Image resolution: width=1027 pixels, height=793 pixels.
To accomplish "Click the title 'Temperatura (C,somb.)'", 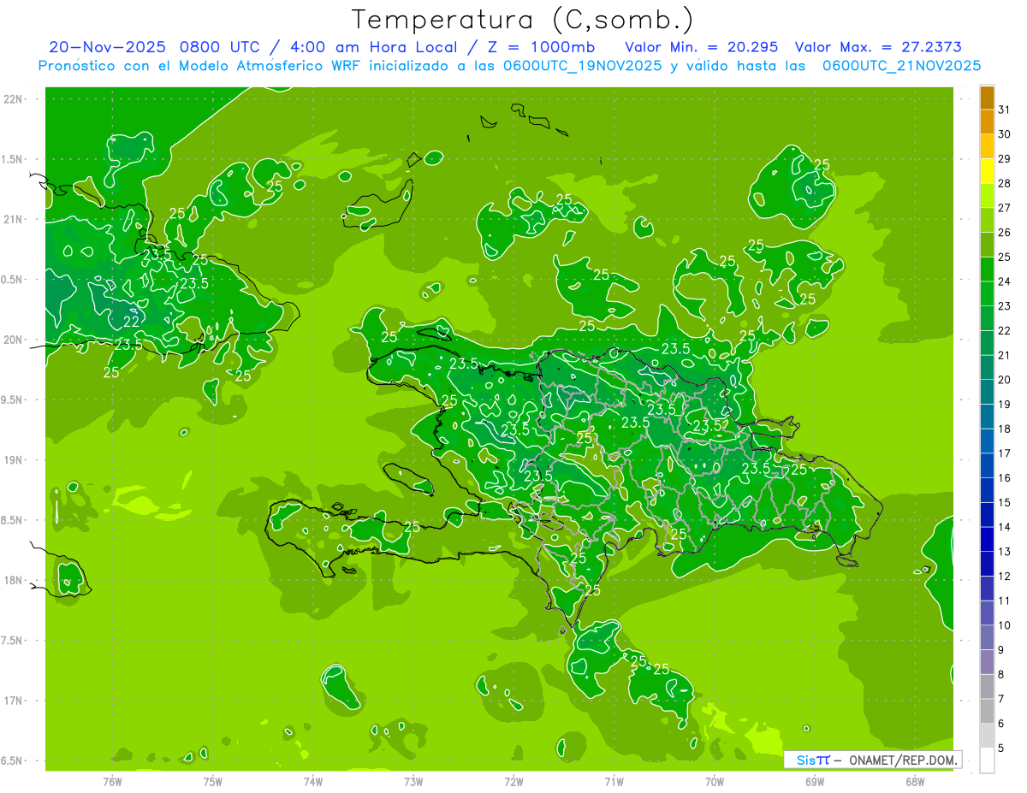I will click(523, 20).
